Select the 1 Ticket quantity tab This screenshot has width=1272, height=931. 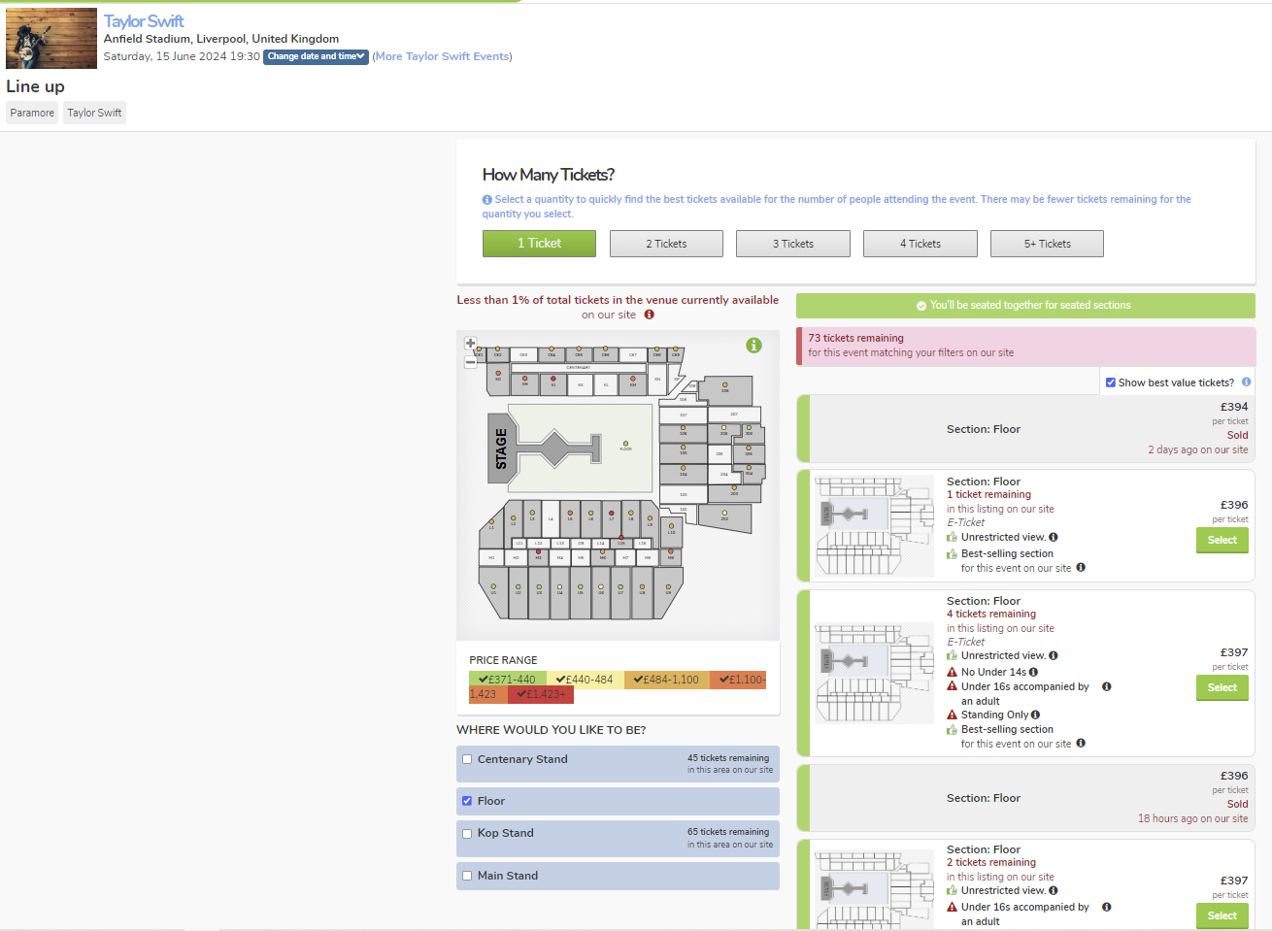(539, 244)
